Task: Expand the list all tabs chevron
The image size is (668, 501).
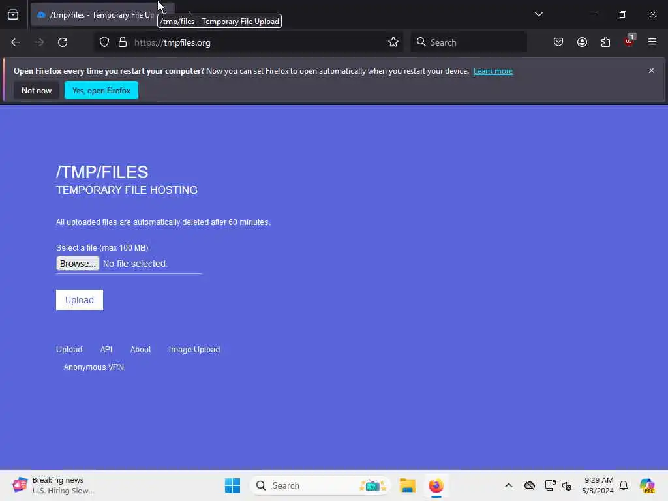Action: (x=538, y=14)
